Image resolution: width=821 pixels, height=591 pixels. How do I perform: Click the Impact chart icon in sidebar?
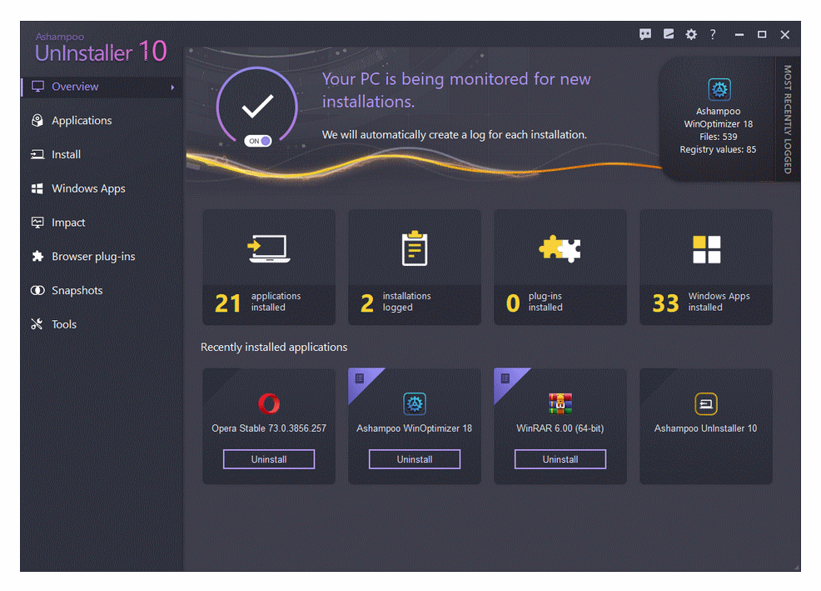point(37,223)
